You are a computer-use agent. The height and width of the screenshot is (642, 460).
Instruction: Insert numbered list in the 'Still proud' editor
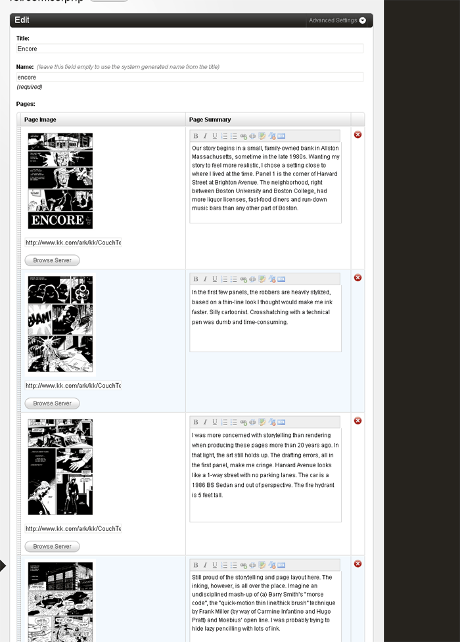tap(224, 565)
